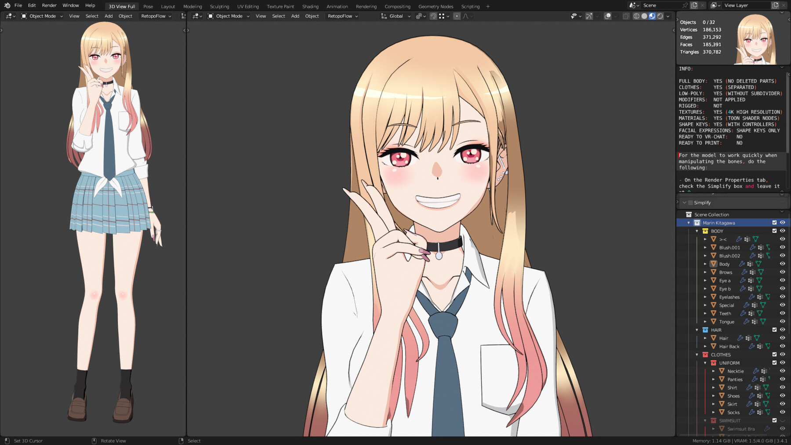Image resolution: width=791 pixels, height=445 pixels.
Task: Enable the Simplify checkbox
Action: coord(690,203)
